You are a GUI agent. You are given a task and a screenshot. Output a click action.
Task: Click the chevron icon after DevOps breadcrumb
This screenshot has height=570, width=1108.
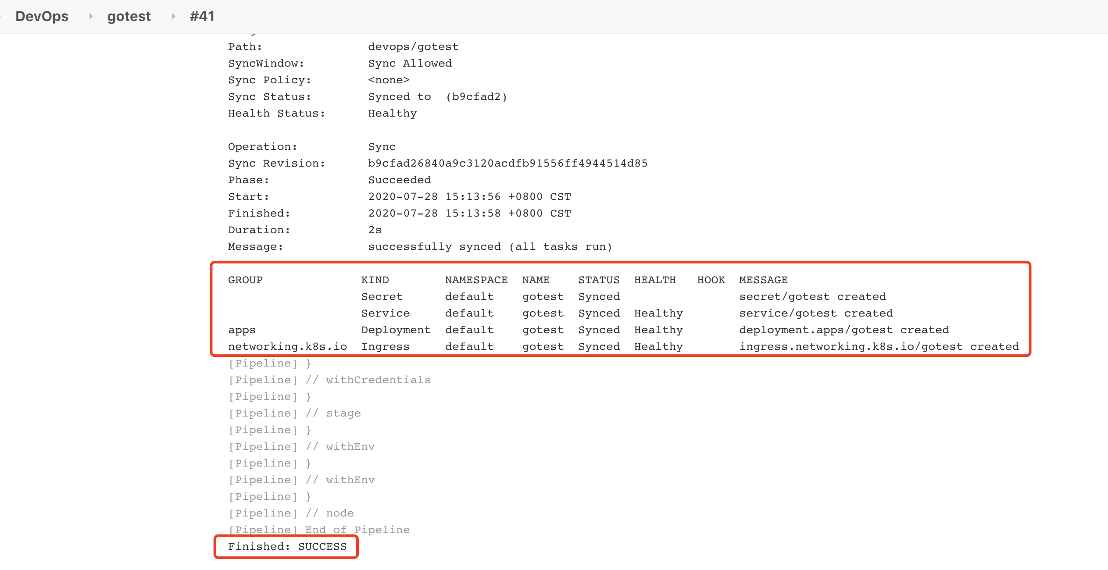pyautogui.click(x=91, y=17)
